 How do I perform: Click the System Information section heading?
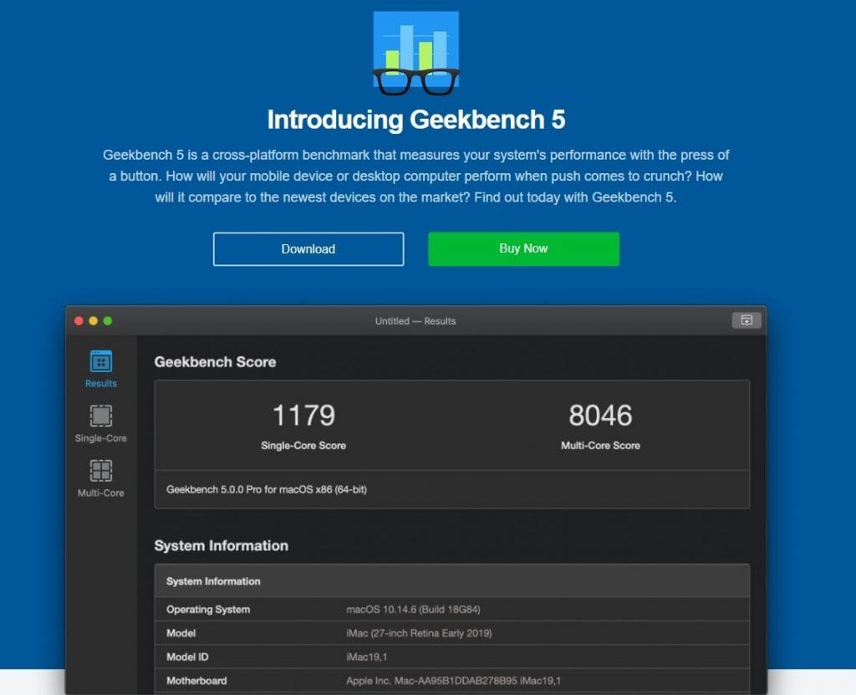pyautogui.click(x=221, y=545)
